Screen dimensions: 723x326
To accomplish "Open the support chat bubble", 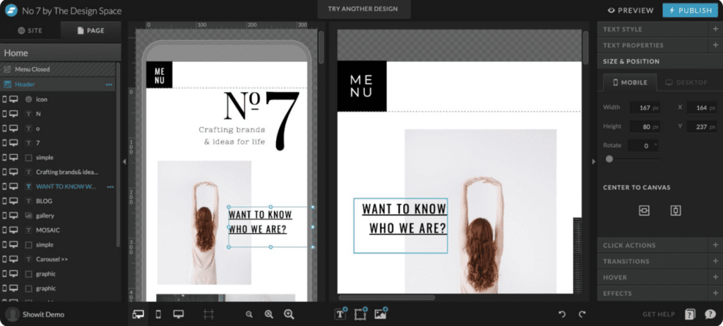I will coord(710,315).
